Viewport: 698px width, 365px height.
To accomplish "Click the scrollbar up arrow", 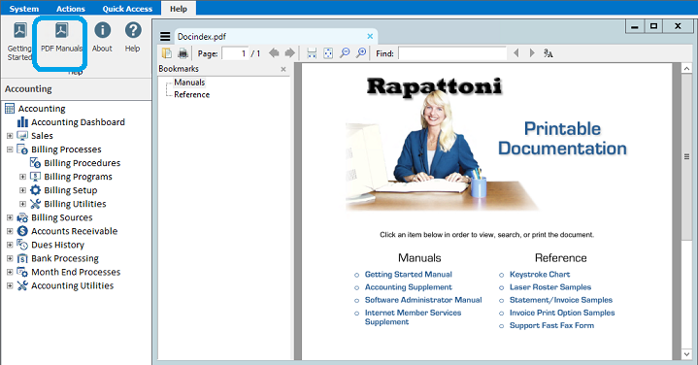I will 686,69.
